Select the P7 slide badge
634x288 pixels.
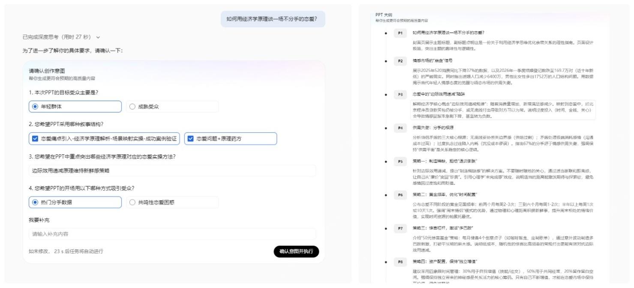click(x=400, y=228)
